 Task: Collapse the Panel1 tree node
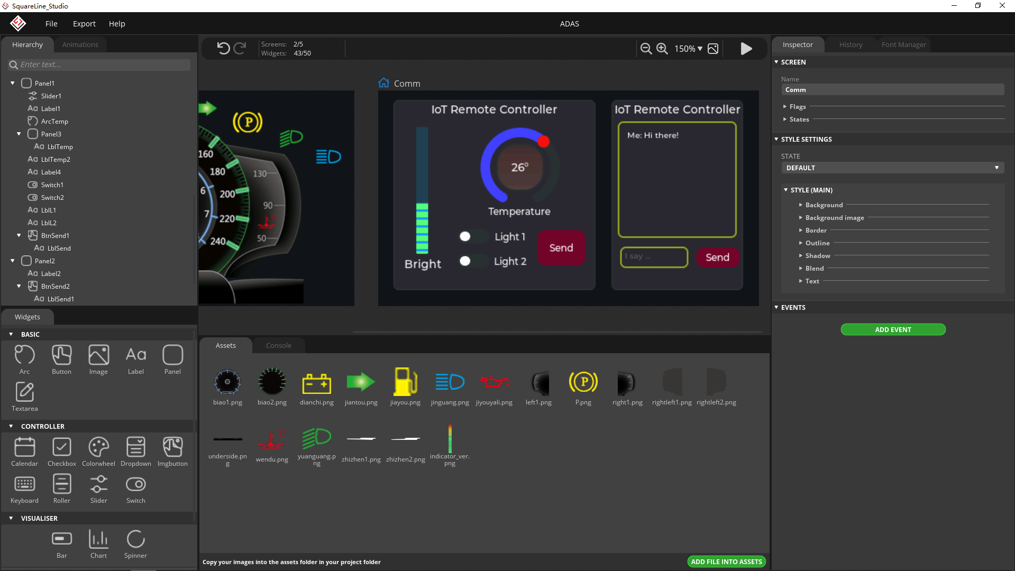[x=12, y=83]
